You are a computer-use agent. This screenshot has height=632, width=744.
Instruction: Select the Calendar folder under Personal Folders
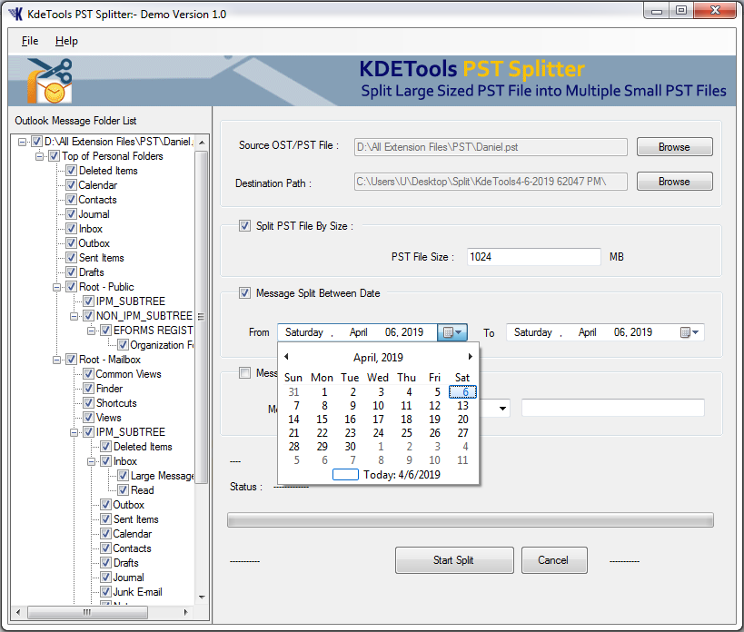(98, 185)
